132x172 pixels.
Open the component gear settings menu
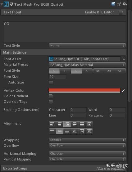125,4
